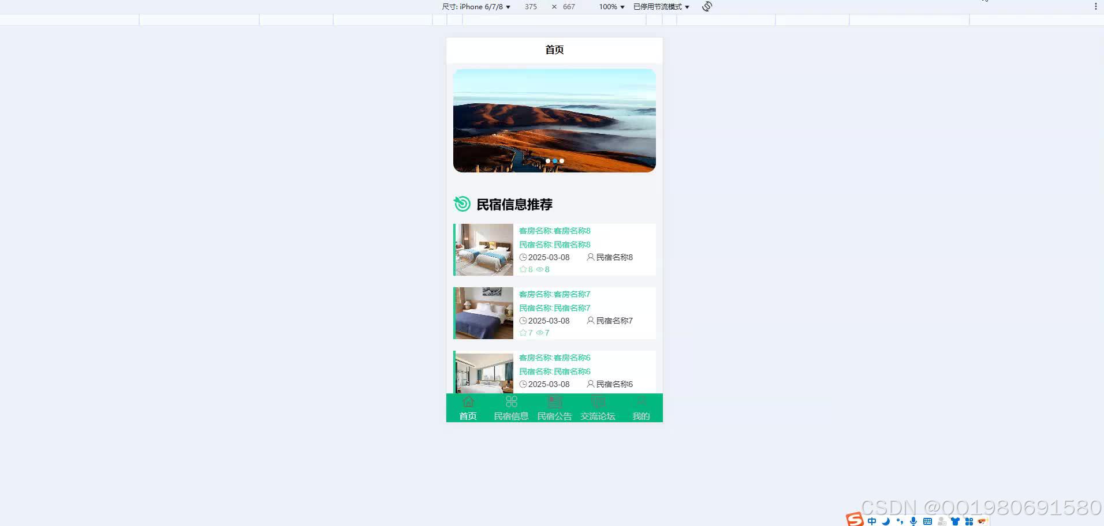1104x526 pixels.
Task: Select the 首页 home icon in bottom navigation
Action: click(467, 401)
